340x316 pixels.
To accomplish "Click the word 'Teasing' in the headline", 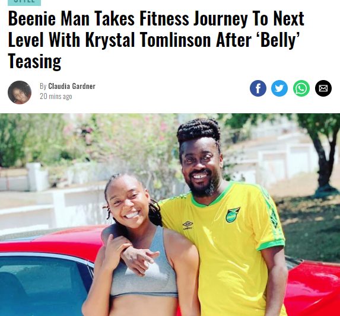I will pos(34,62).
